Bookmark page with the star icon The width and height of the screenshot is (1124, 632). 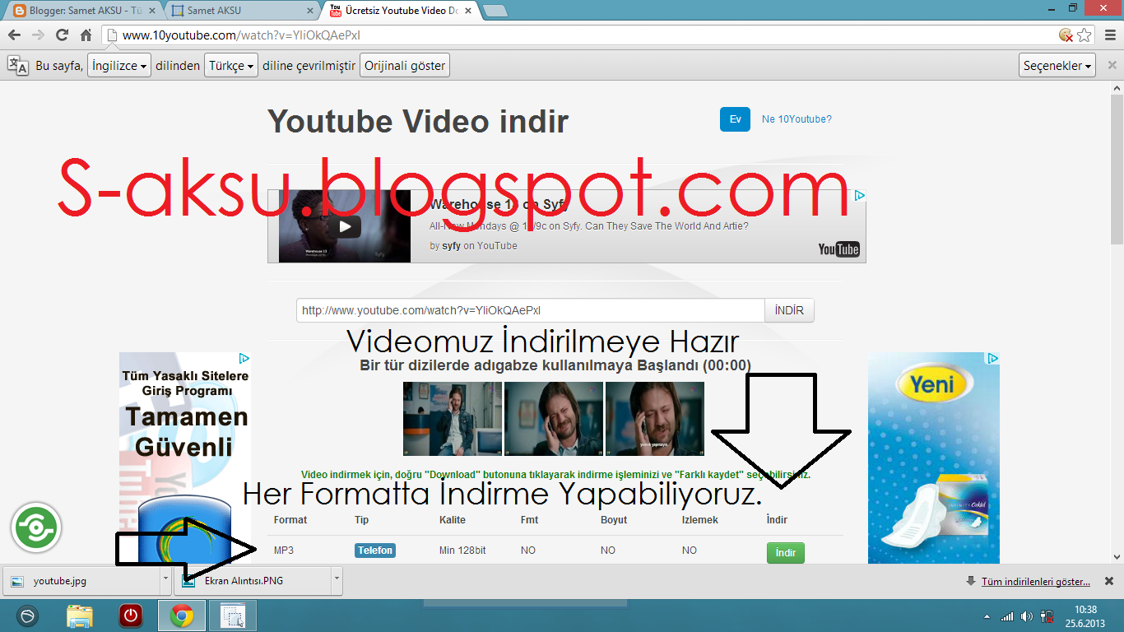coord(1085,35)
